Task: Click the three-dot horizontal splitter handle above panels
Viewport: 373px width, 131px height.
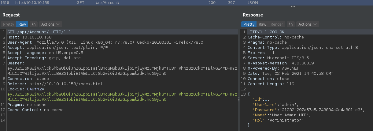Action: click(293, 6)
